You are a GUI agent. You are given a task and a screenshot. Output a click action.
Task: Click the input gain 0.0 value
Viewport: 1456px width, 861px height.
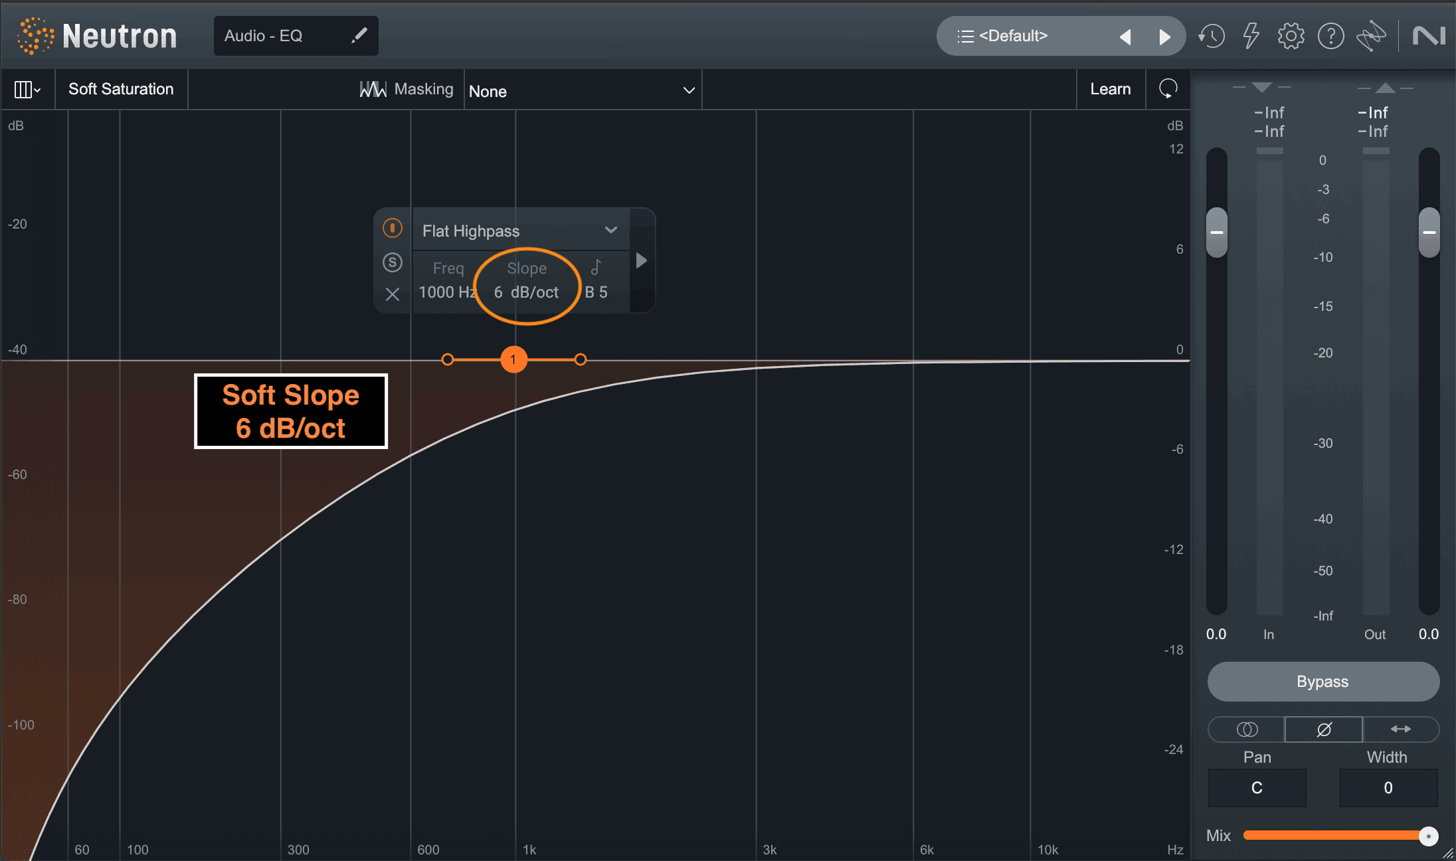pyautogui.click(x=1216, y=634)
